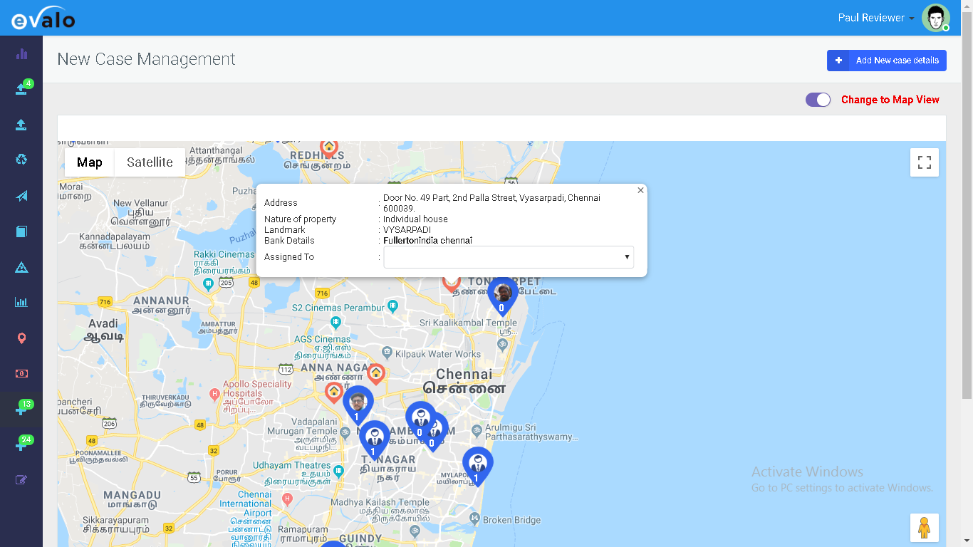Image resolution: width=973 pixels, height=547 pixels.
Task: Toggle fullscreen map view
Action: [x=924, y=162]
